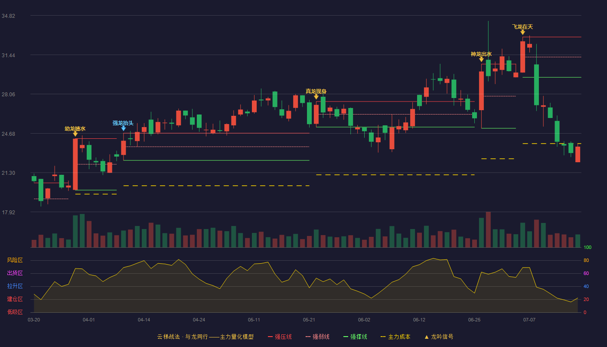
Task: Click the 低吸区 zone label
Action: click(x=15, y=312)
